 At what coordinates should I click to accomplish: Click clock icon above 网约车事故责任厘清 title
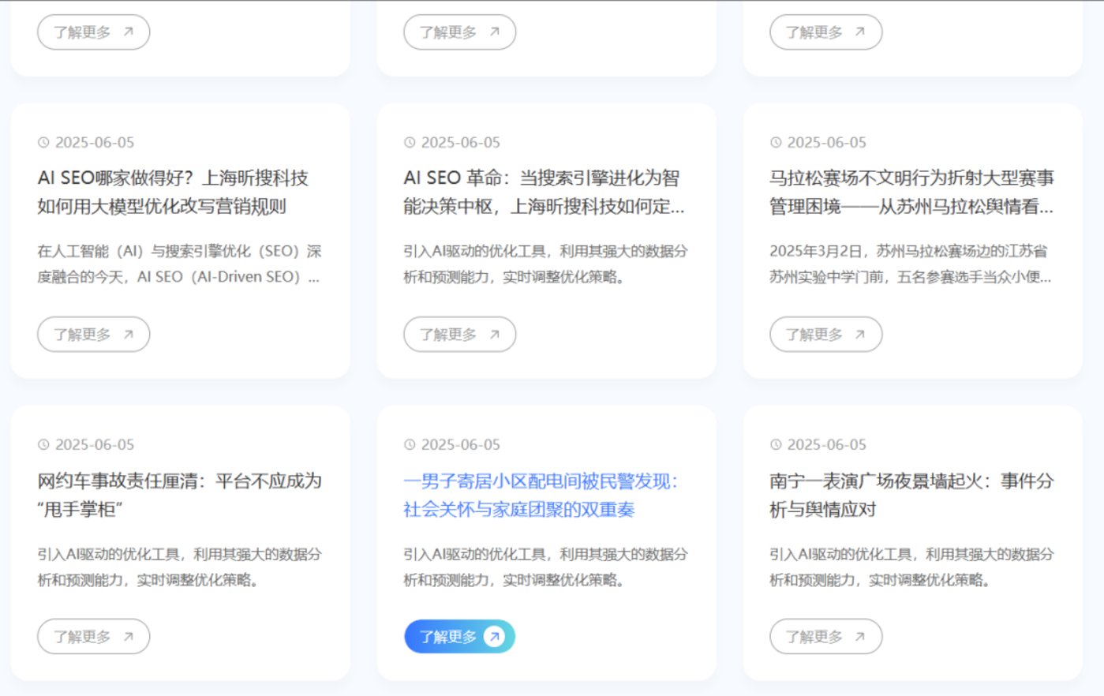tap(43, 445)
